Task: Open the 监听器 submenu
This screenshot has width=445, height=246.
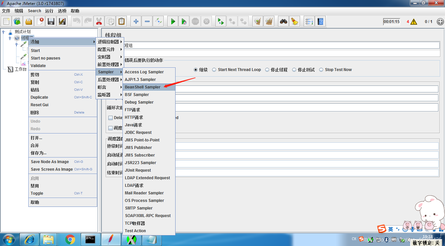Action: click(x=110, y=95)
